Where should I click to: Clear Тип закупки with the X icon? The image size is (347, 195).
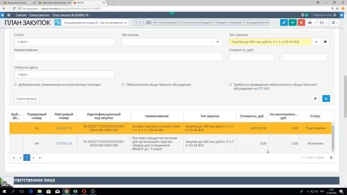pos(325,42)
